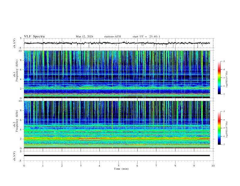Click time-axis tick label "7"
240x186 pixels.
pos(156,166)
